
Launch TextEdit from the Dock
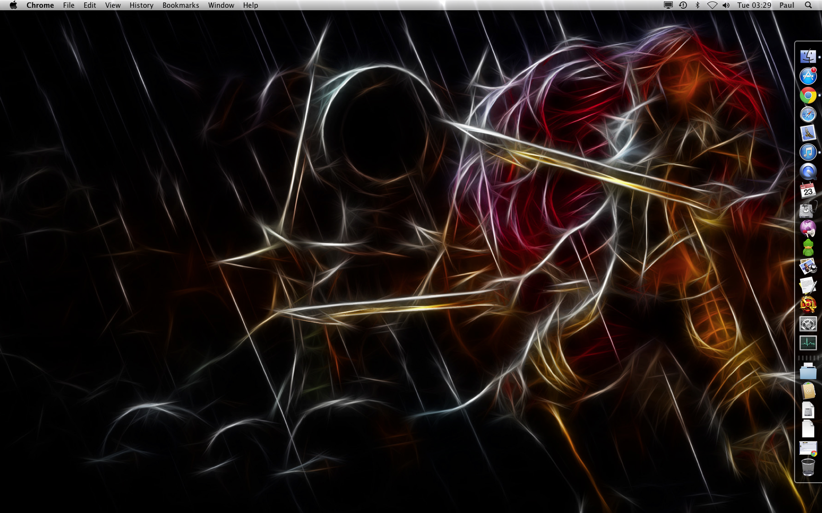[808, 286]
